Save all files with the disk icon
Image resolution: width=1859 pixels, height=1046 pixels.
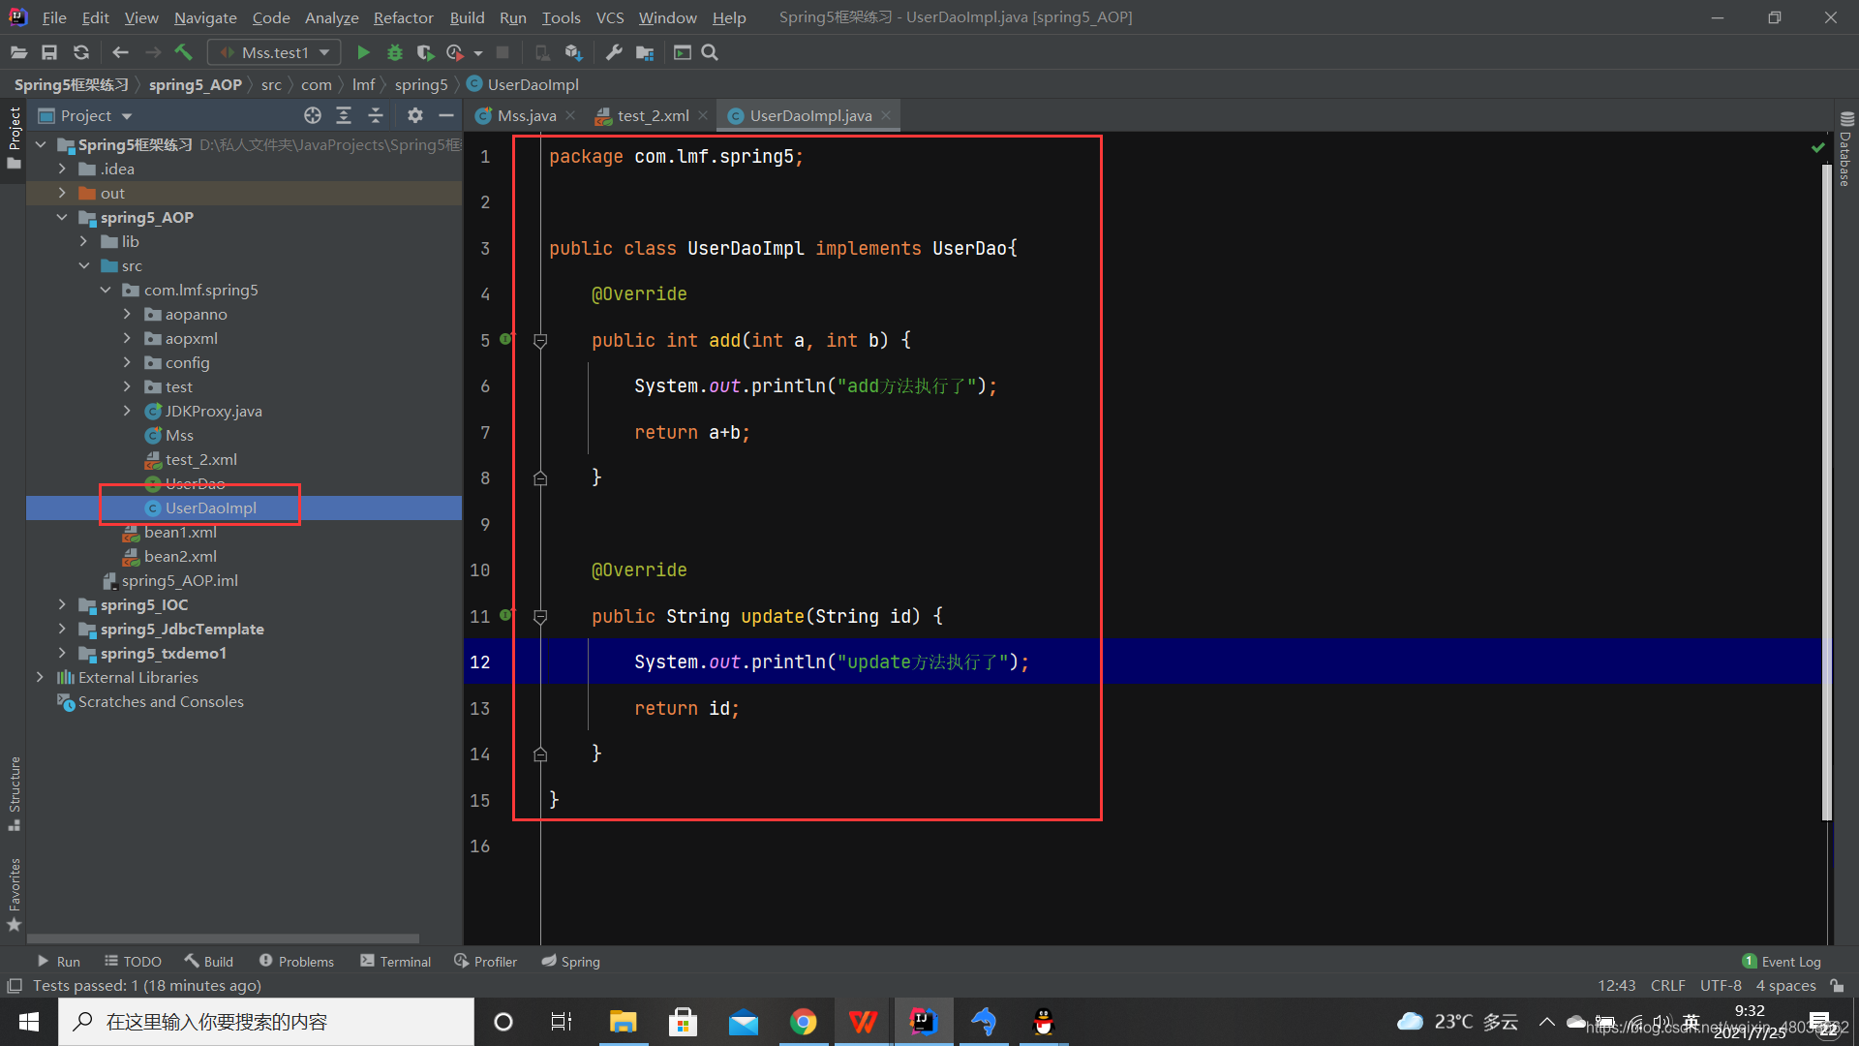(x=49, y=53)
